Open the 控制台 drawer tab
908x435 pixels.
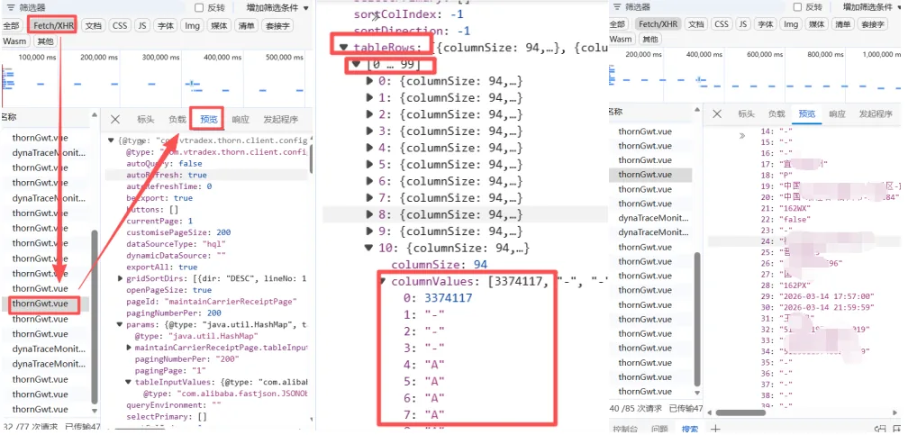pyautogui.click(x=627, y=429)
